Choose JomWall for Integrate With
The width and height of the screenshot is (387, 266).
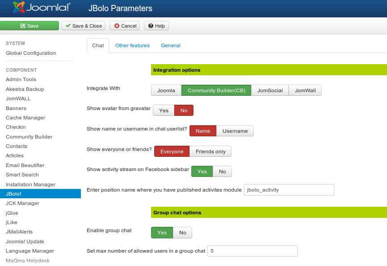[x=305, y=90]
